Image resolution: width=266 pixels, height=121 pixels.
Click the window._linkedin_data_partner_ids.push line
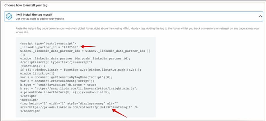[75, 58]
